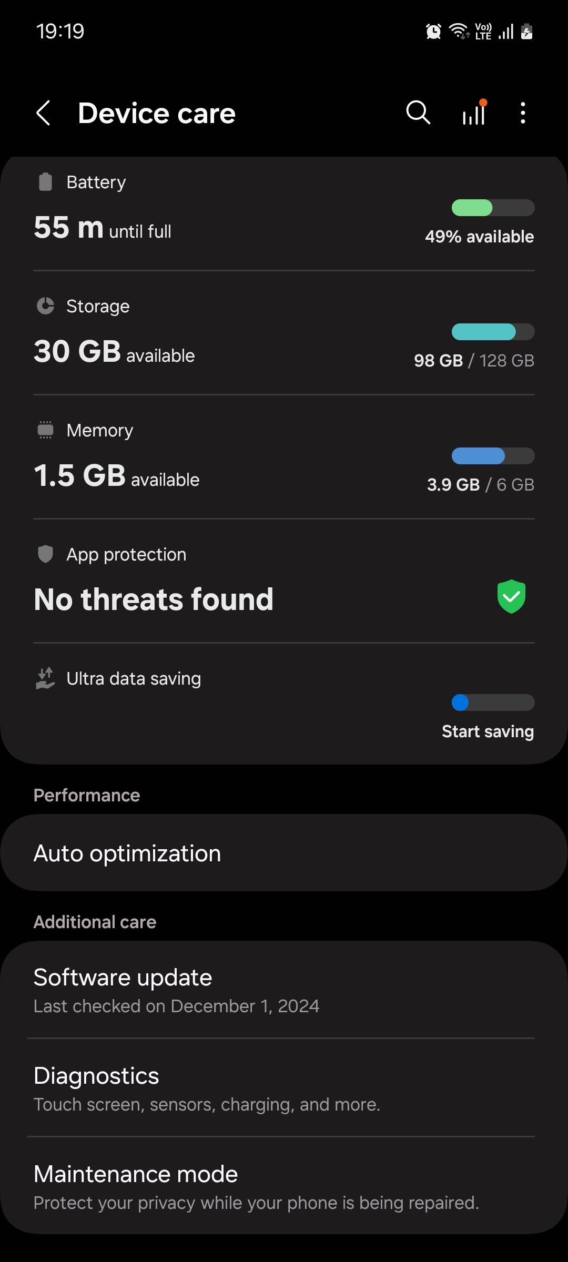Tap the alarm icon in status bar
This screenshot has width=568, height=1262.
433,32
